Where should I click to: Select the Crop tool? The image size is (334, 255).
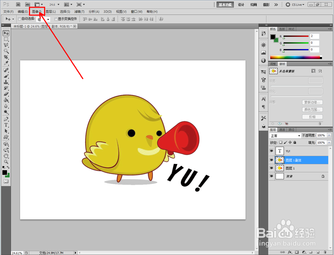(6, 57)
